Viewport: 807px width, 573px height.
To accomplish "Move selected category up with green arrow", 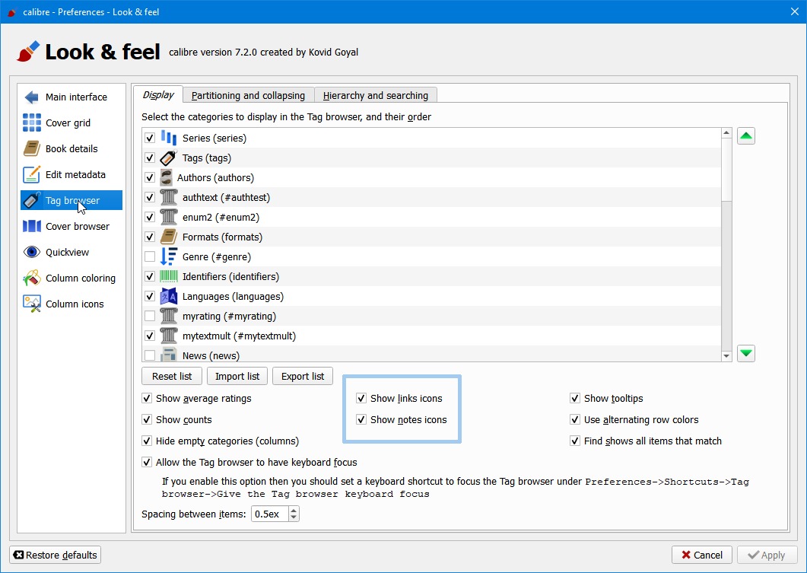I will tap(745, 136).
